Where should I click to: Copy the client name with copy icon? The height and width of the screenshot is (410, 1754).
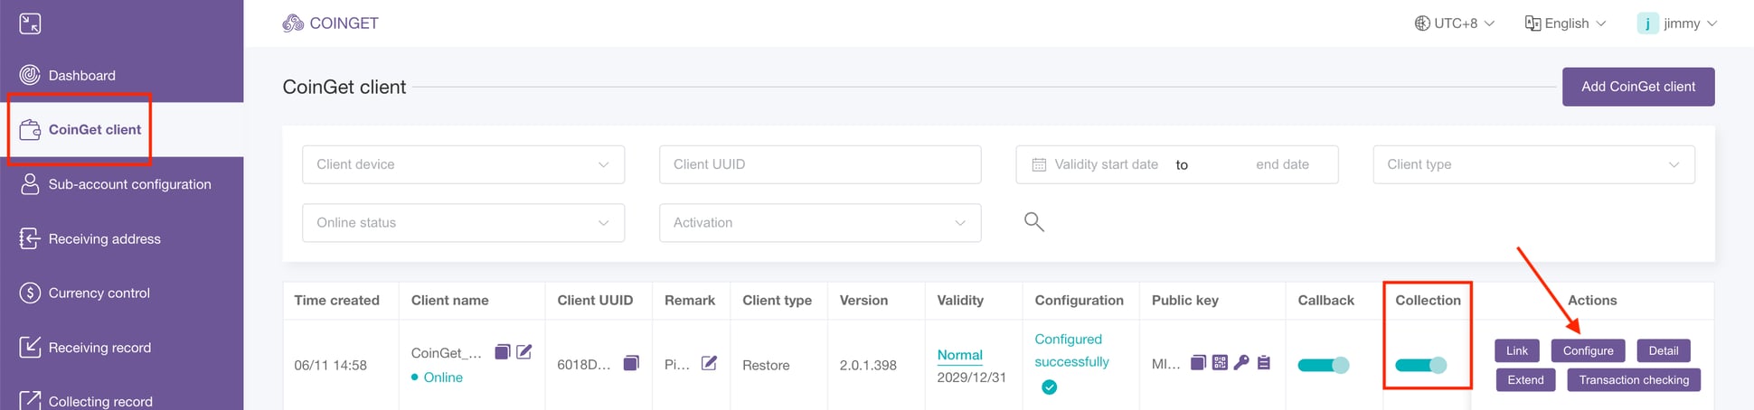coord(503,352)
